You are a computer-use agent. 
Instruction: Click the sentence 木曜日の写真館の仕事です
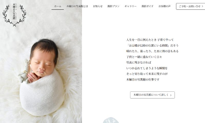[143, 79]
